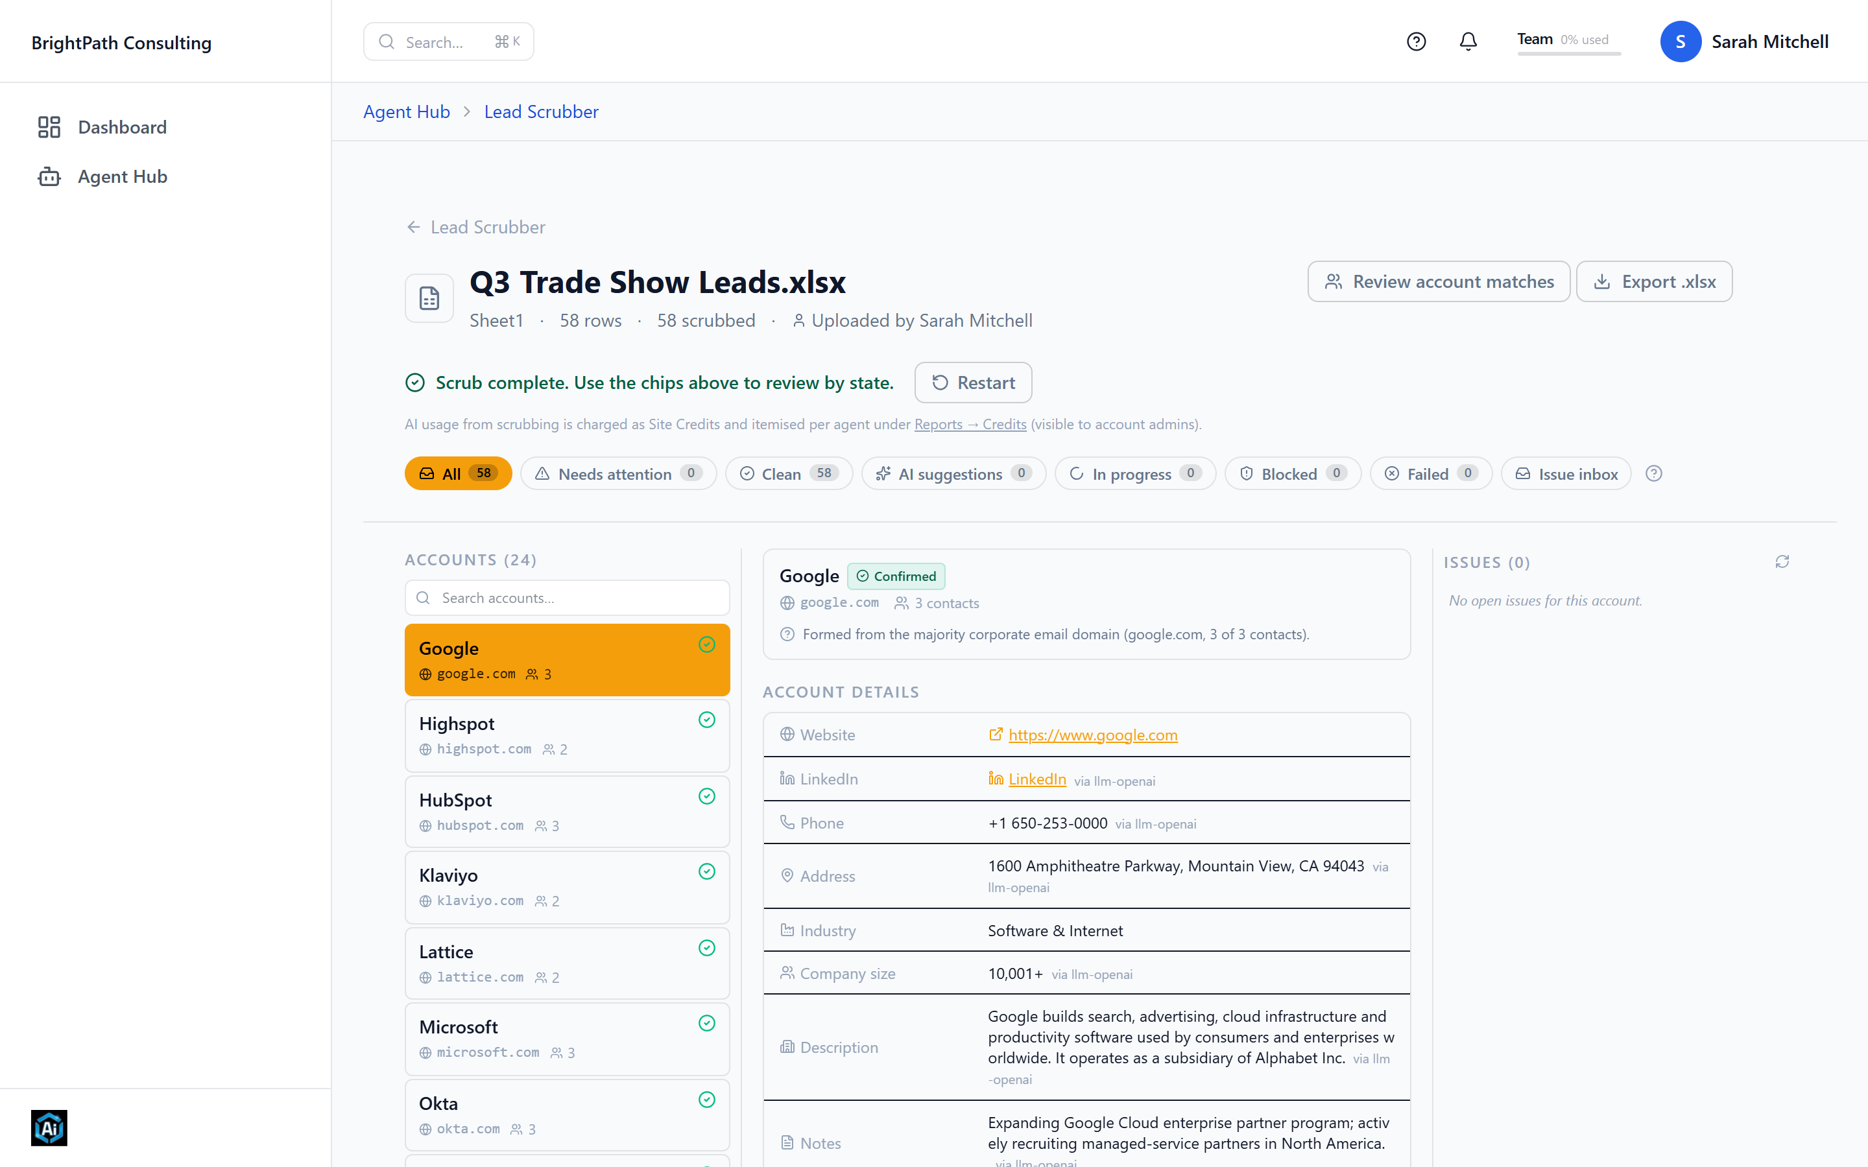Click the Restart button

(x=974, y=383)
